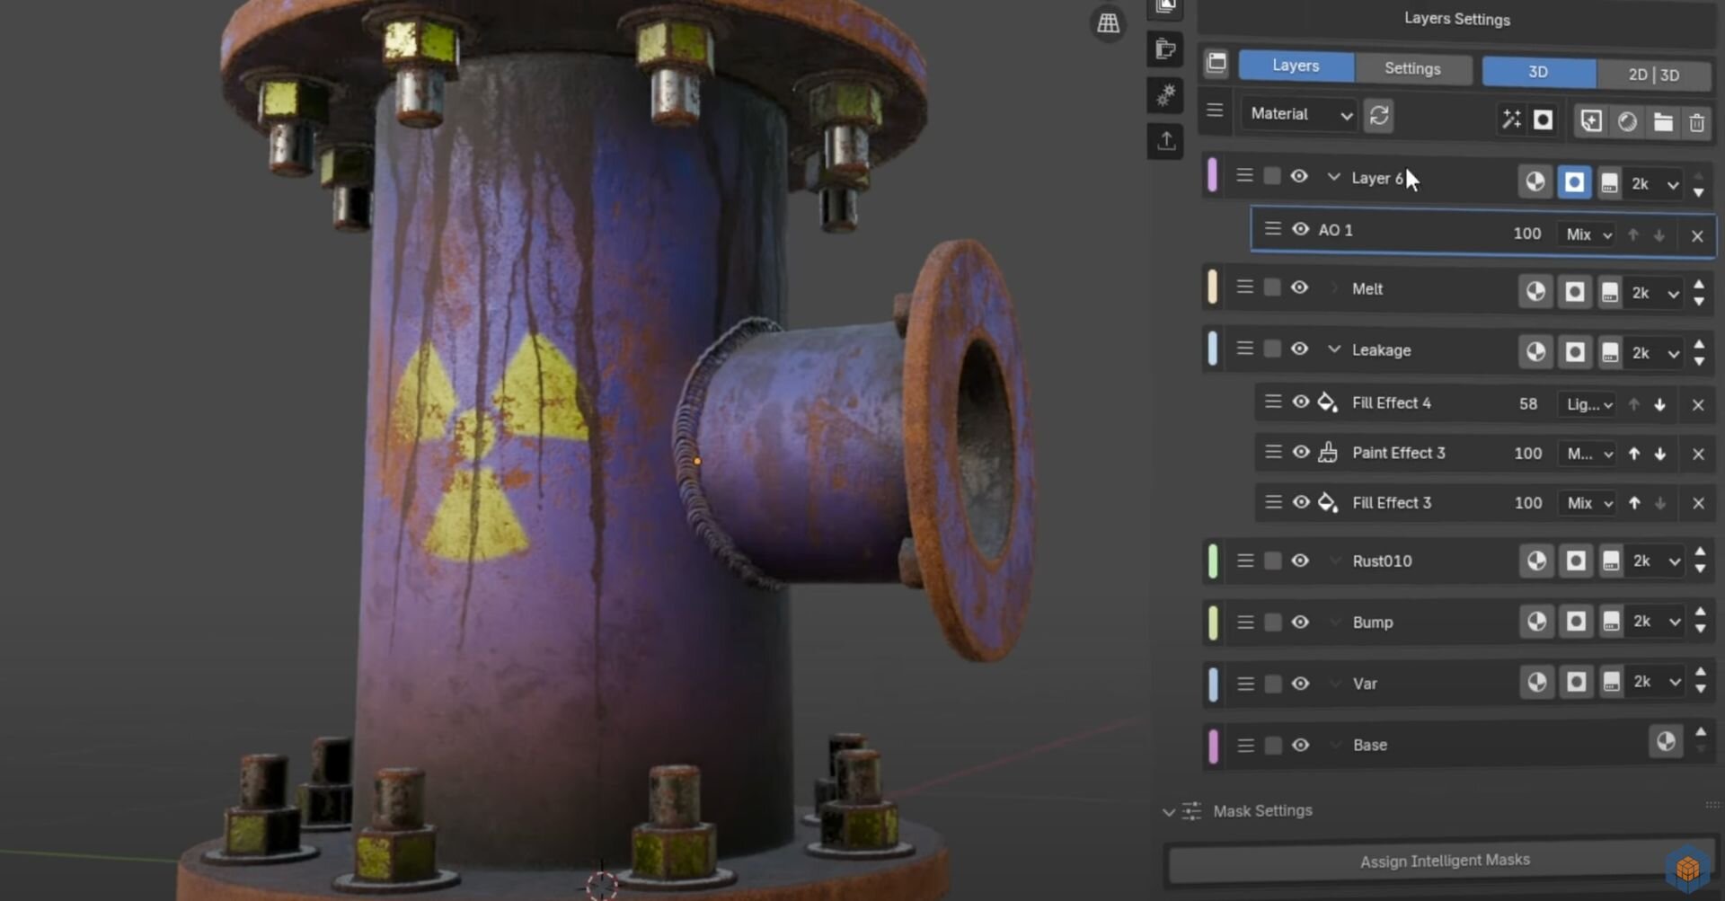Click Fill Effect 4 opacity value 58

[1527, 404]
